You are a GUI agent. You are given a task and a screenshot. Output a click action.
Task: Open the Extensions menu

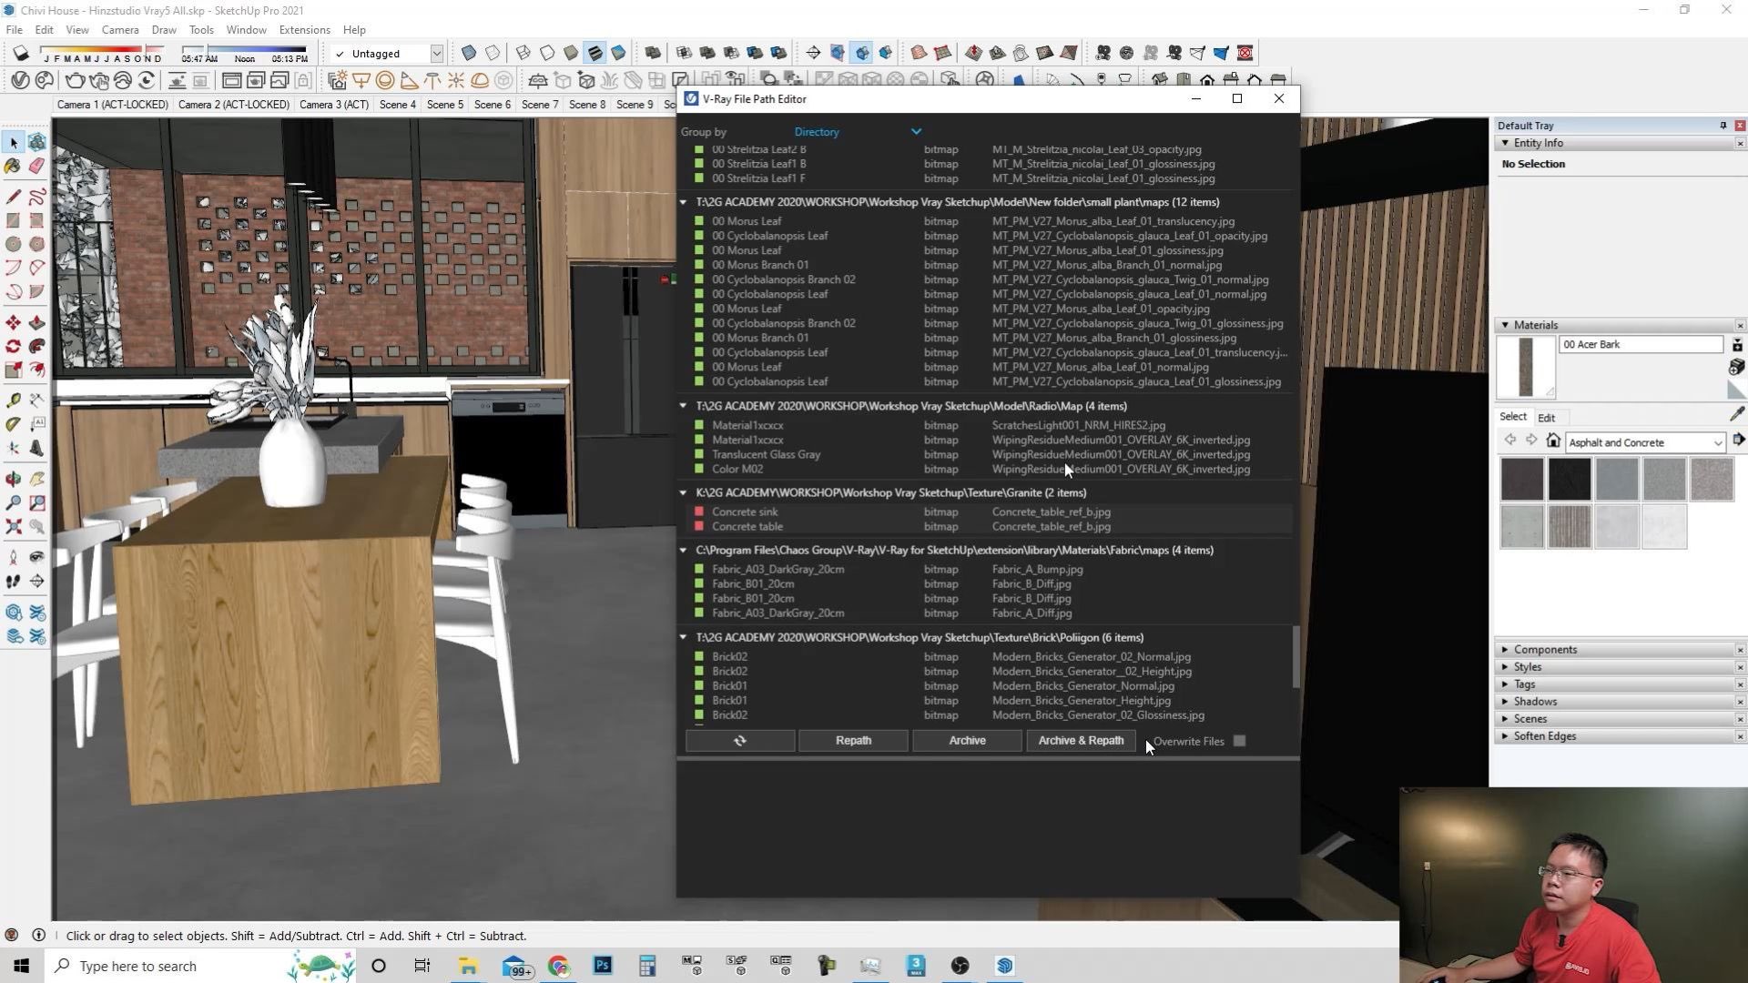[304, 29]
